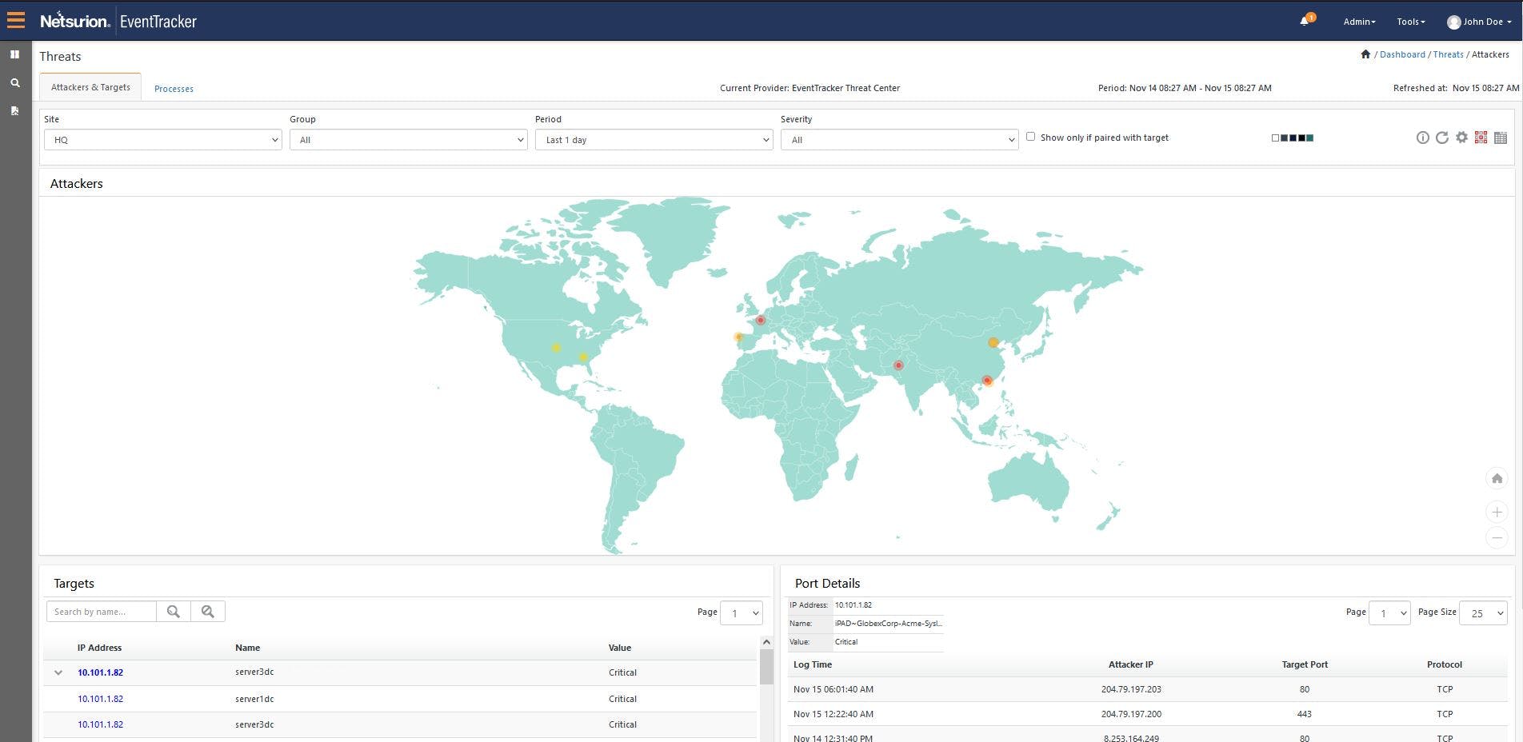Switch to the Processes tab

[174, 88]
